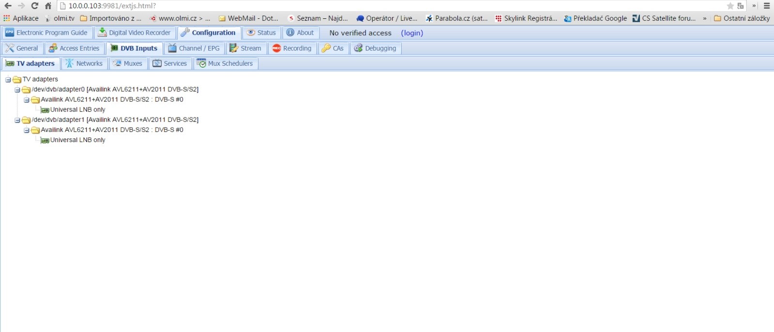Bookmark this page with the star
774x332 pixels.
click(x=730, y=6)
